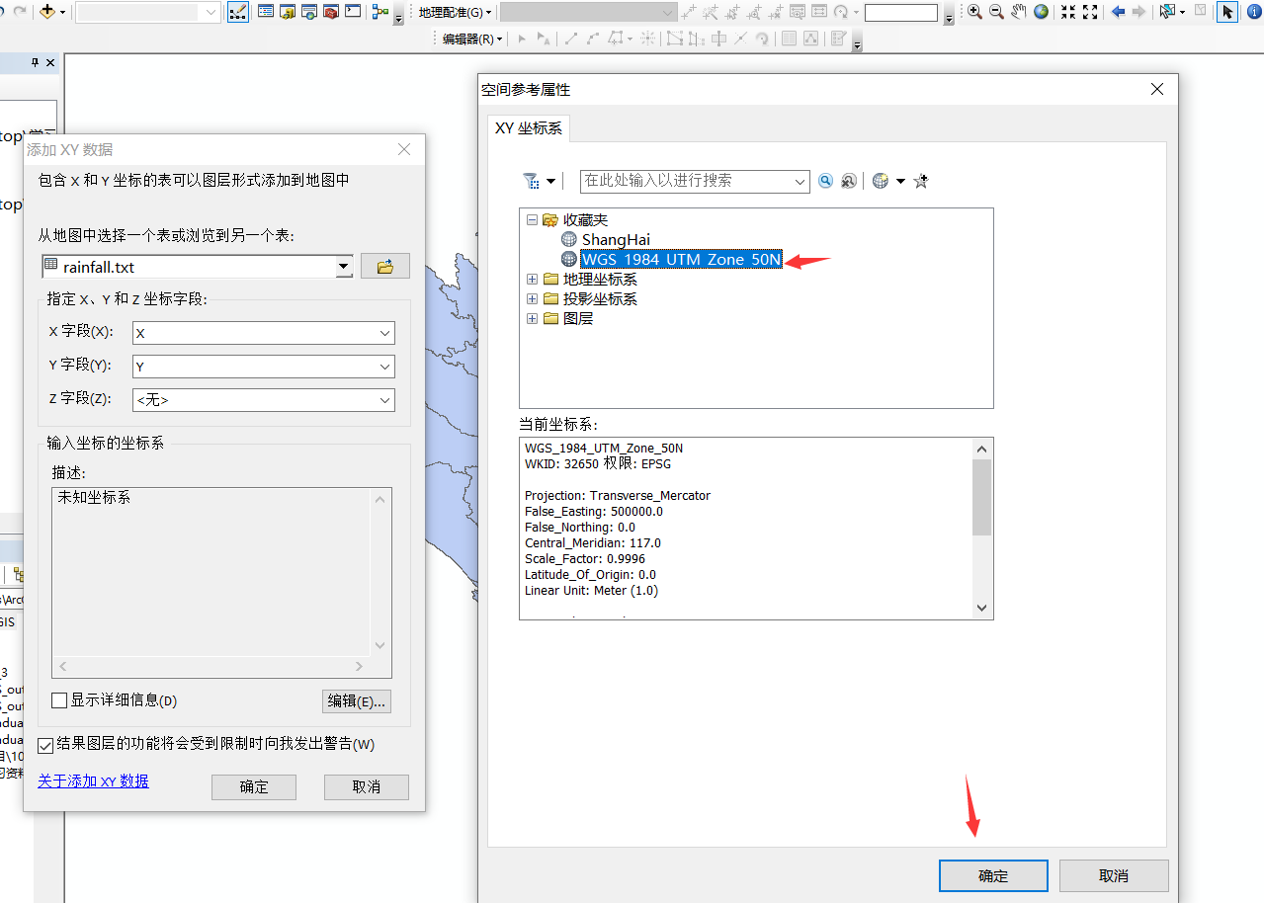Open the Z 字段 dropdown
Image resolution: width=1264 pixels, height=903 pixels.
385,400
